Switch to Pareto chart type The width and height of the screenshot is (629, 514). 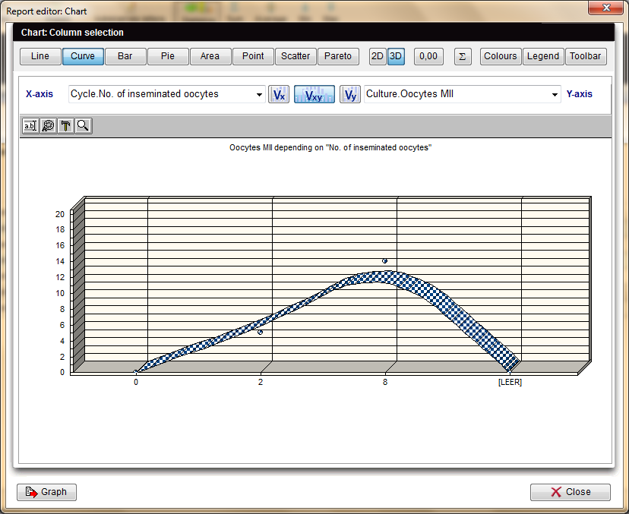point(338,56)
